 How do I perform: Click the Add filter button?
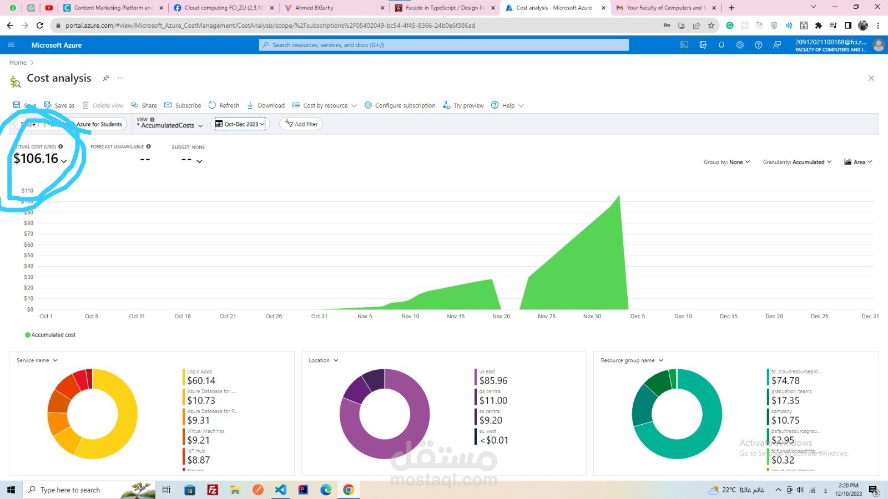click(301, 124)
